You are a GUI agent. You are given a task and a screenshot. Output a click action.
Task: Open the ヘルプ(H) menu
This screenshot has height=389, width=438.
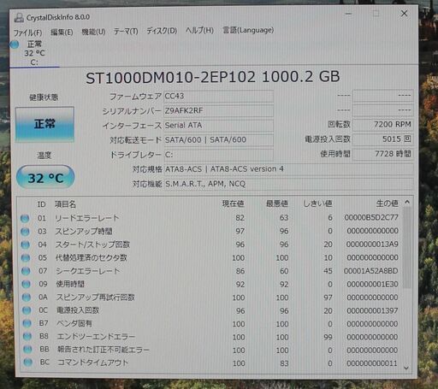(199, 30)
